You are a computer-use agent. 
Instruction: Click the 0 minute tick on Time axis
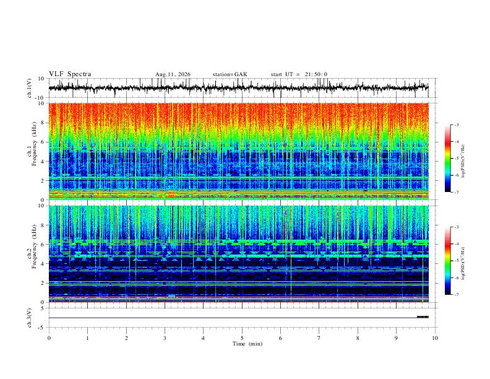point(49,338)
